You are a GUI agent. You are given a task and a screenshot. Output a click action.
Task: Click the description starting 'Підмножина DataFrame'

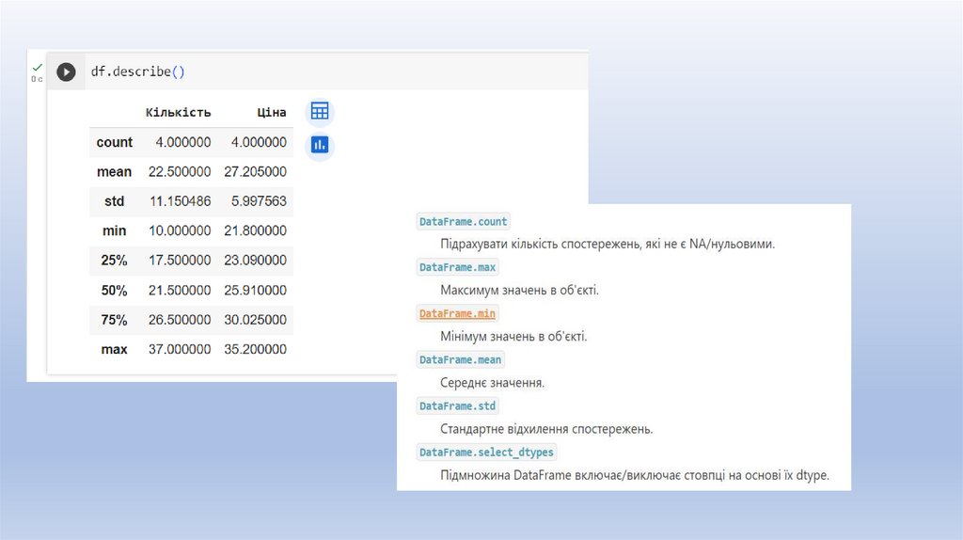pyautogui.click(x=635, y=475)
